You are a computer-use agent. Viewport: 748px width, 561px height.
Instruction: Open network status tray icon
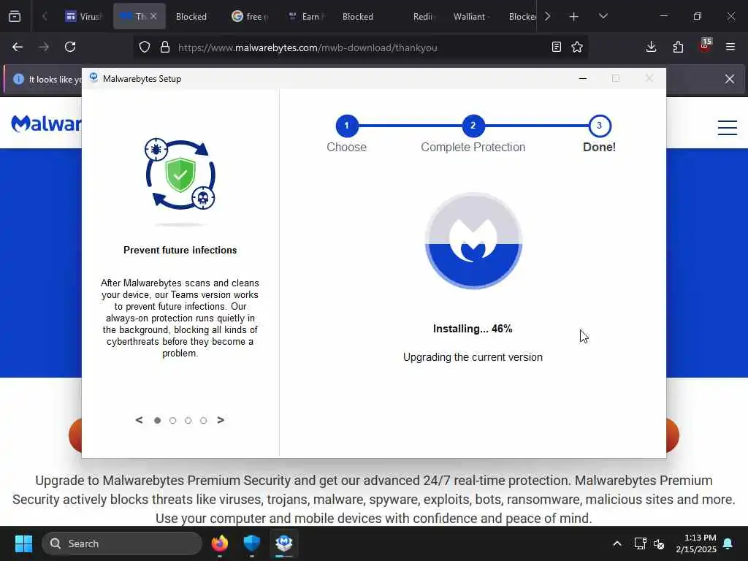[640, 543]
